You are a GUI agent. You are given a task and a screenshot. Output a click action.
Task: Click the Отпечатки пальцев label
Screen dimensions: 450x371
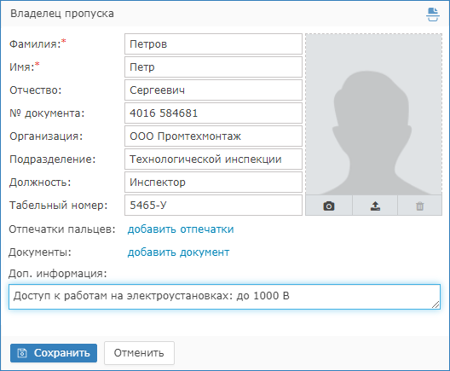click(x=62, y=229)
